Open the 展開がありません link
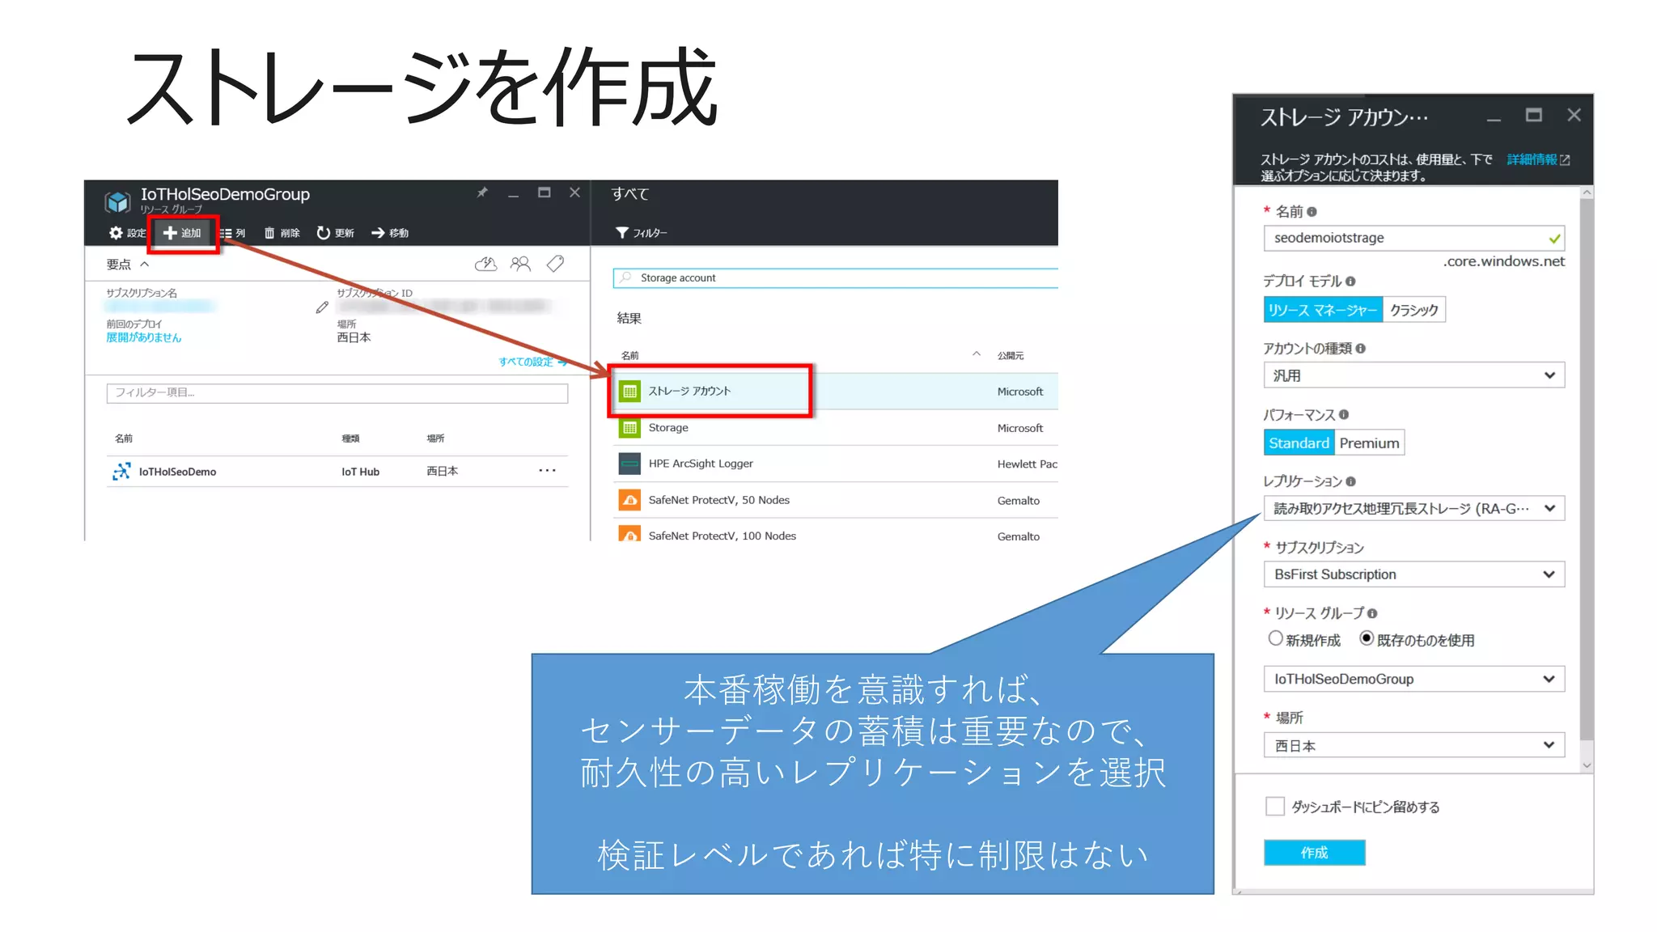 pyautogui.click(x=144, y=337)
